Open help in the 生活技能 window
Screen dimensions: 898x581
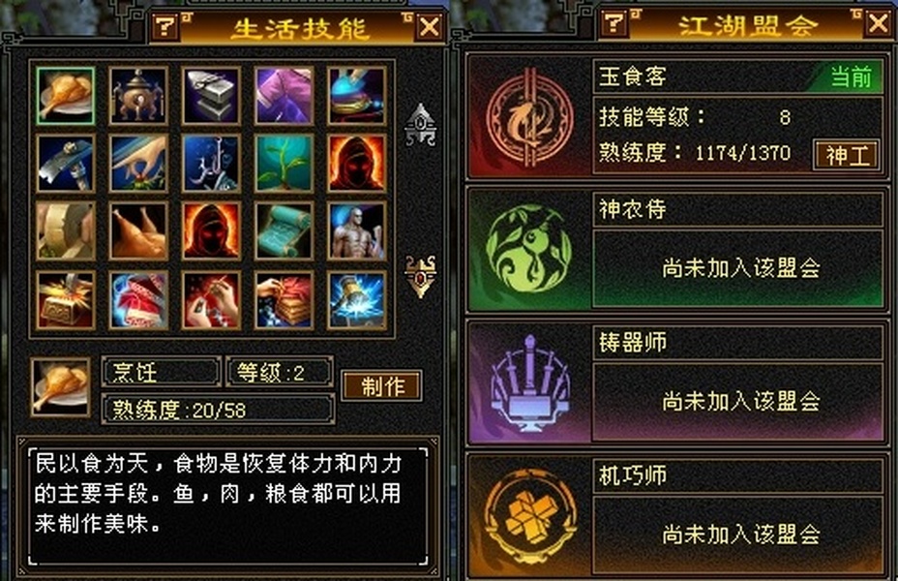[x=165, y=26]
